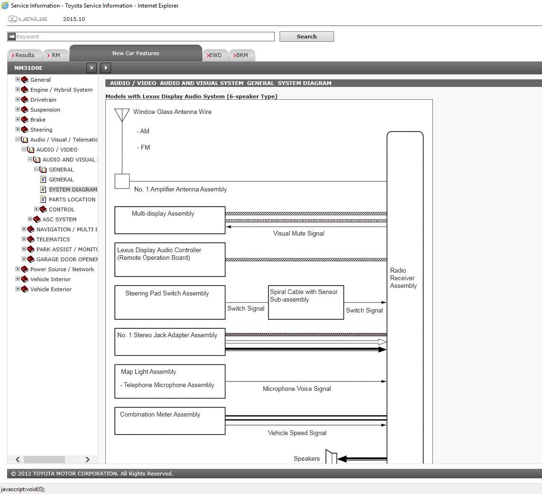
Task: Expand the Engine / Hybrid System node
Action: 18,89
